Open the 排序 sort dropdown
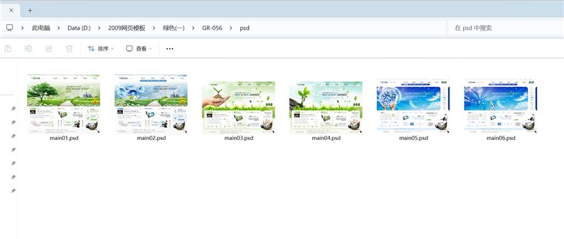 click(x=101, y=48)
